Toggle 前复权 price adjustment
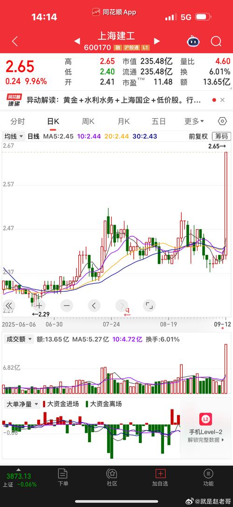Viewport: 233px width, 507px height. click(199, 136)
